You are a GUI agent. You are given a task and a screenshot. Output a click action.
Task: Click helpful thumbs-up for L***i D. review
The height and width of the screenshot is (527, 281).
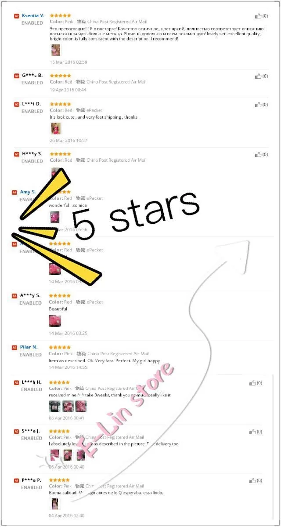(x=258, y=105)
